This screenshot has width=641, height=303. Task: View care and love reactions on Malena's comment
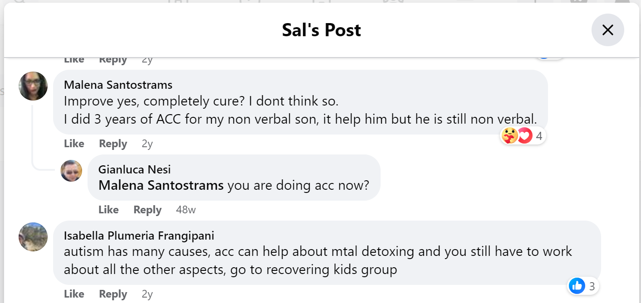[523, 135]
